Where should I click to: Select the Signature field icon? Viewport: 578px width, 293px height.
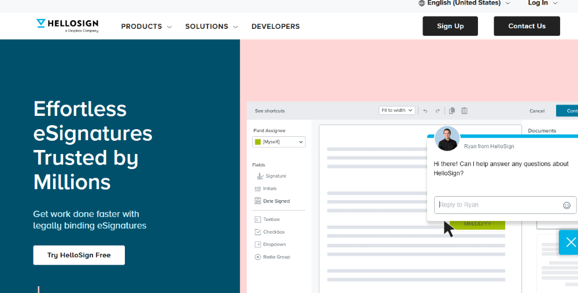[260, 176]
